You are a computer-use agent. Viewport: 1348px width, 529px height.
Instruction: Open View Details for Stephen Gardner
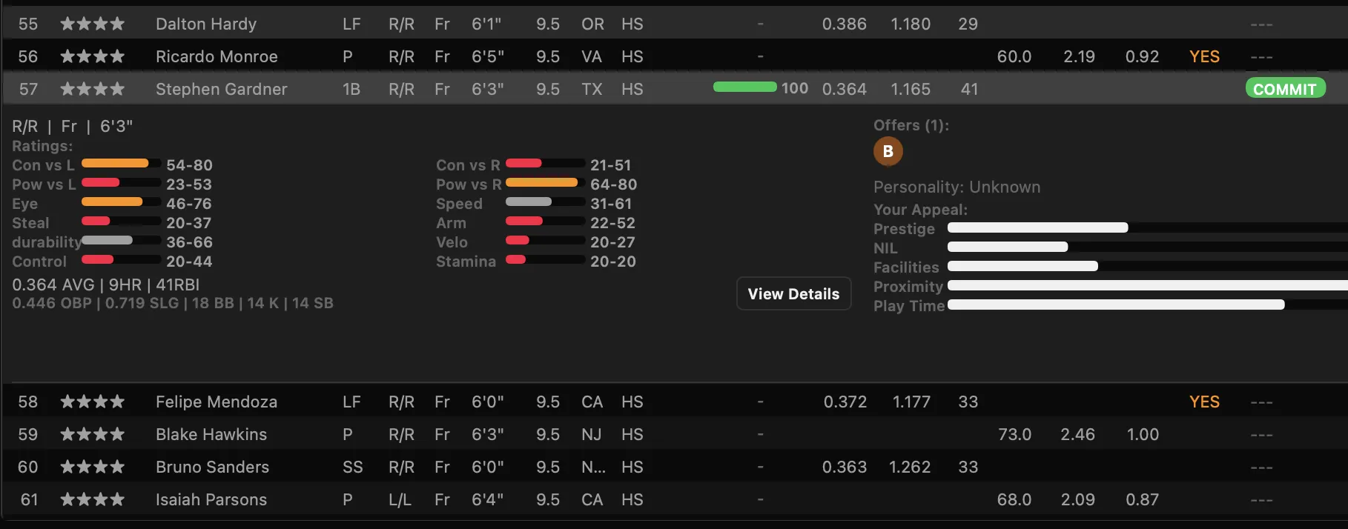[793, 294]
